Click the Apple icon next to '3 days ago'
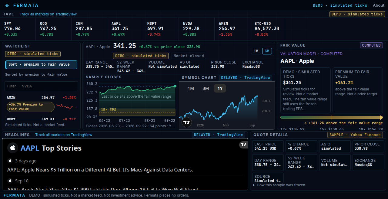Viewport: 388px width, 199px height. tap(10, 161)
